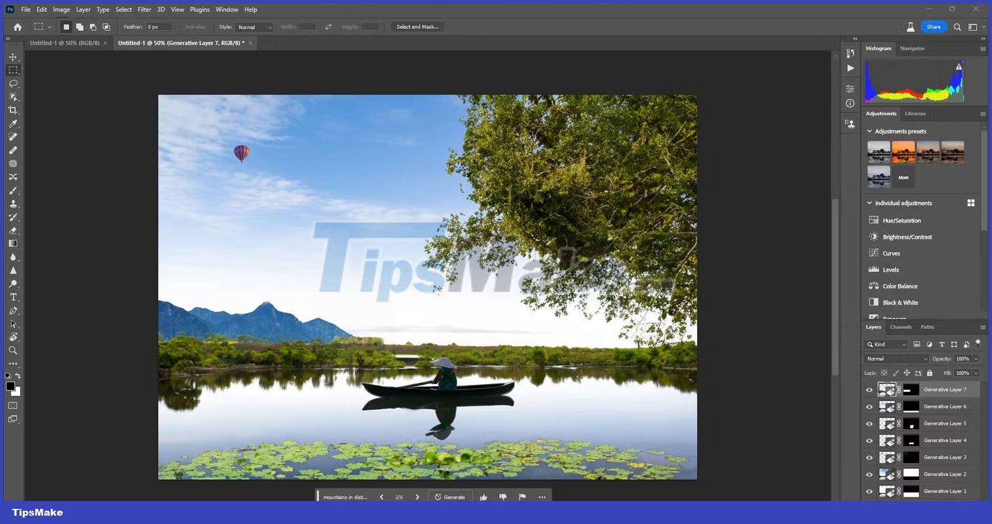Hide Generative Layer 7
This screenshot has width=992, height=524.
[869, 389]
